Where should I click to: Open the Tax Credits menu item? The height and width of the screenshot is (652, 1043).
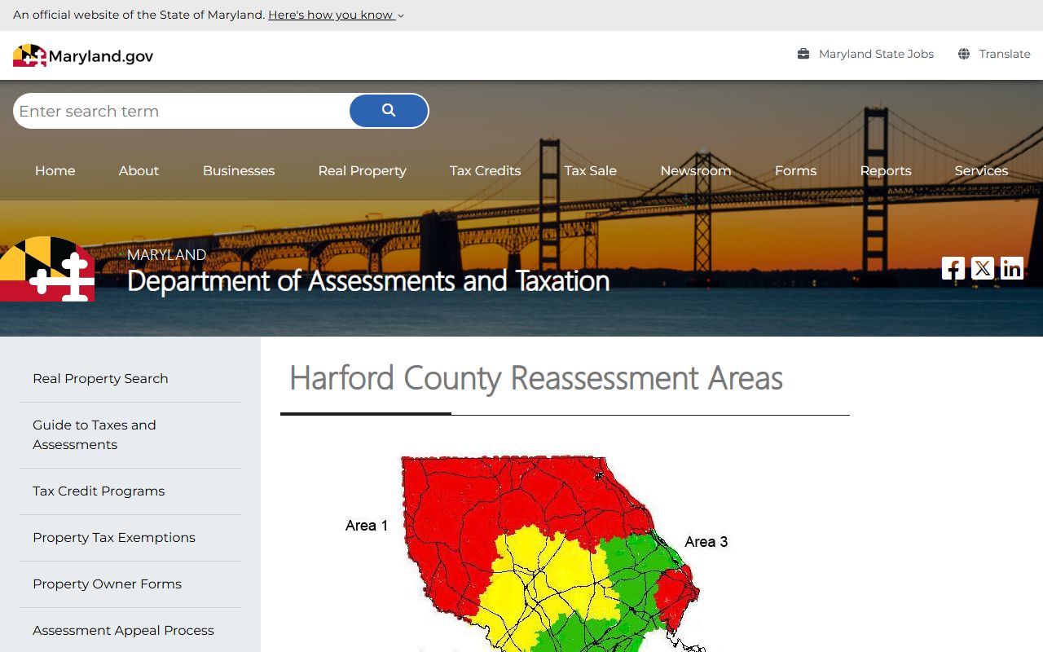(x=486, y=170)
